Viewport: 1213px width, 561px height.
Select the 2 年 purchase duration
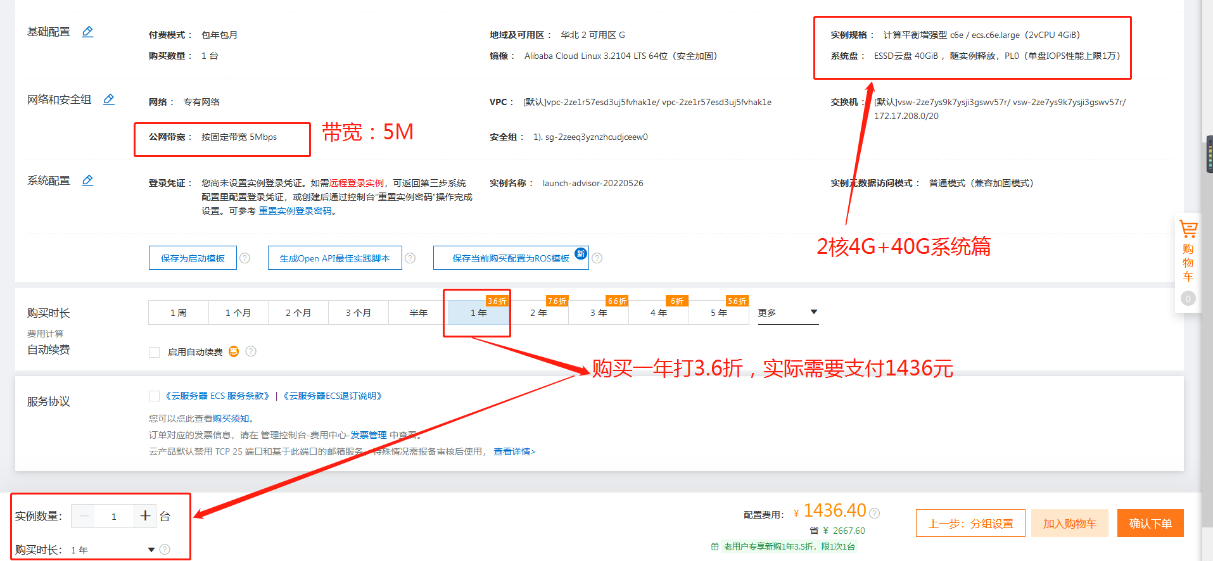tap(538, 313)
